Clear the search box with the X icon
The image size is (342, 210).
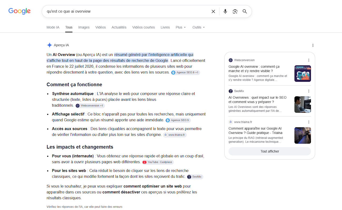pos(213,12)
